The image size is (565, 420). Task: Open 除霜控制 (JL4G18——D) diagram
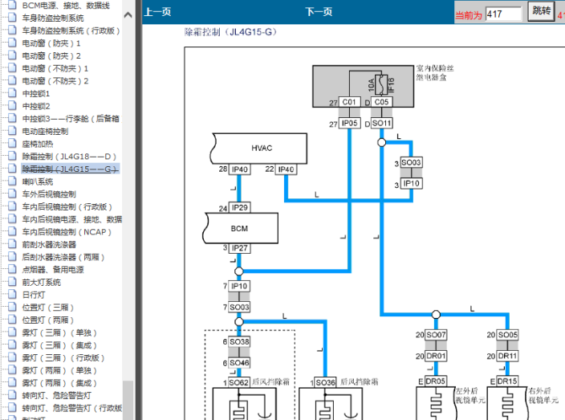(69, 157)
